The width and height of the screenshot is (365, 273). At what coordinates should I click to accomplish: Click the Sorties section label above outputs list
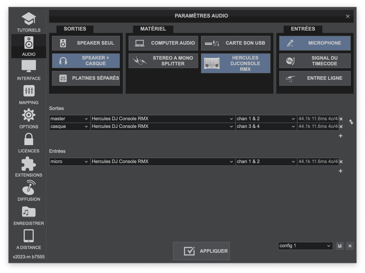click(56, 108)
